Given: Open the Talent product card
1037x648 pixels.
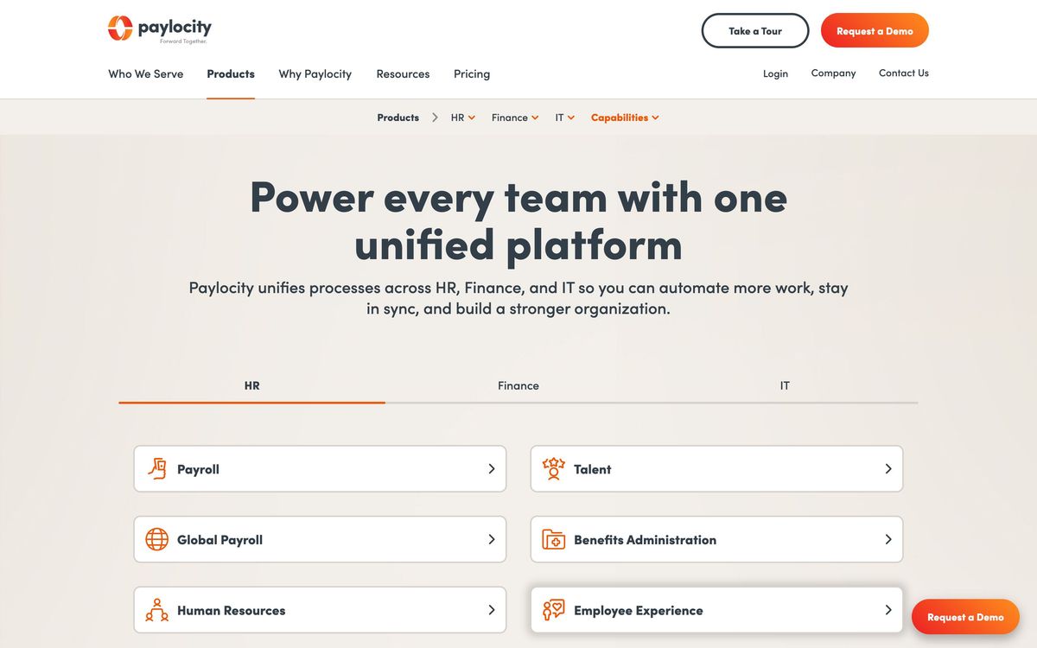Looking at the screenshot, I should (716, 469).
